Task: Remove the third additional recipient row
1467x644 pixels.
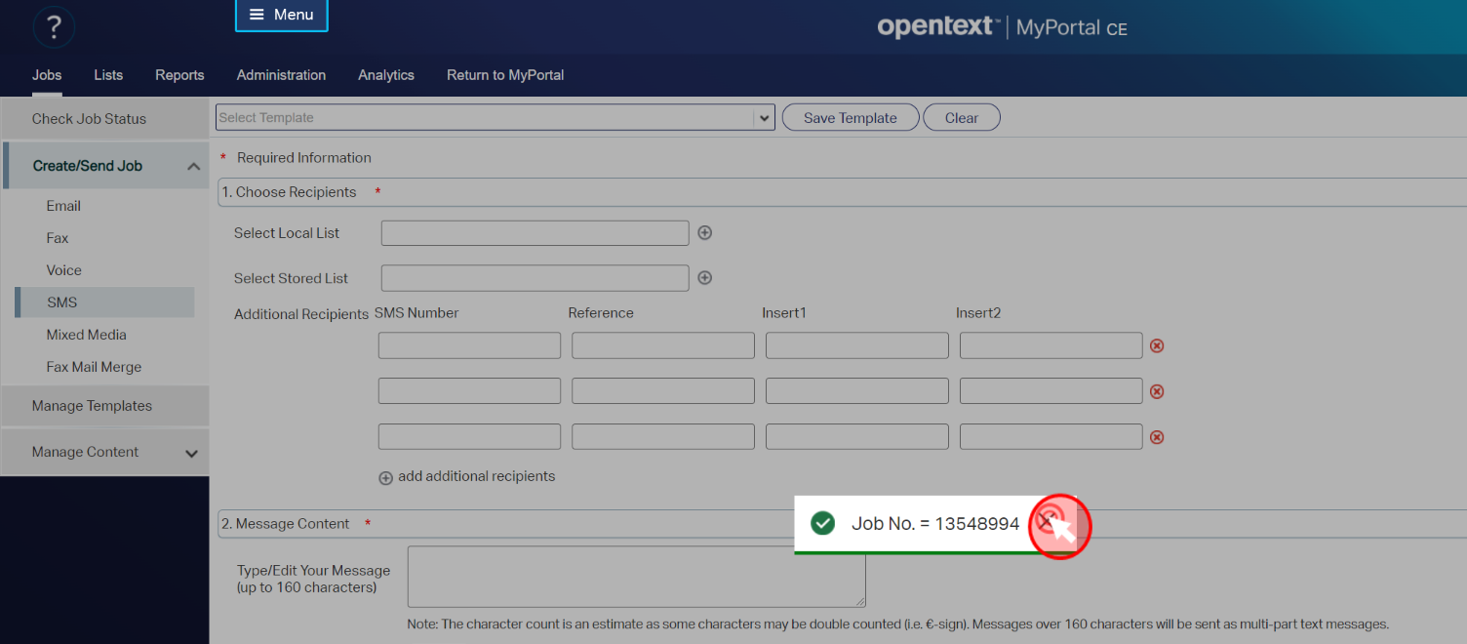Action: (1157, 437)
